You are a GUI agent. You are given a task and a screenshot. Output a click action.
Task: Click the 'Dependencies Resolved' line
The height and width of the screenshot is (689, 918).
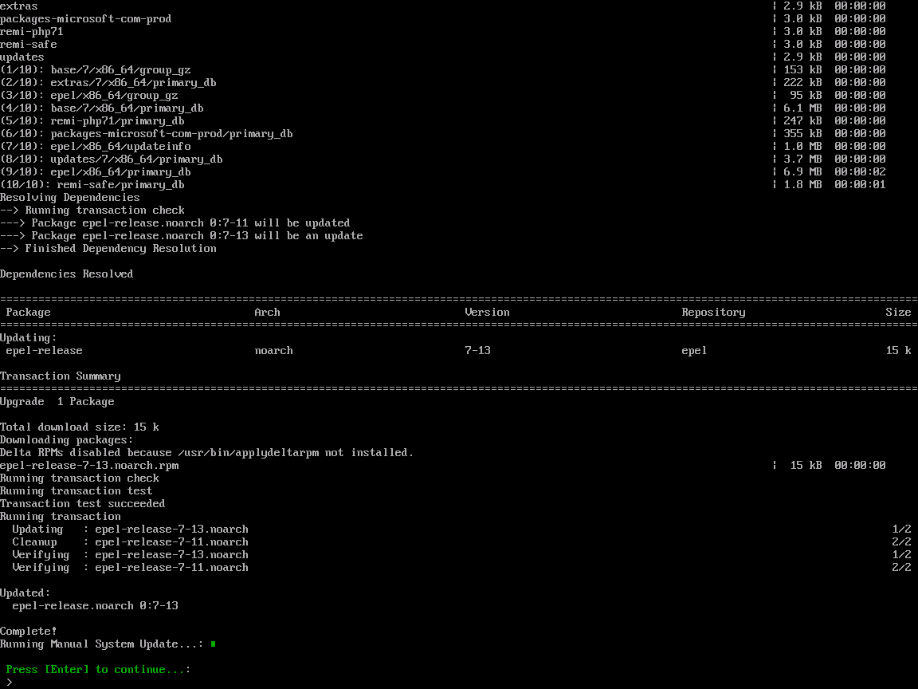67,274
